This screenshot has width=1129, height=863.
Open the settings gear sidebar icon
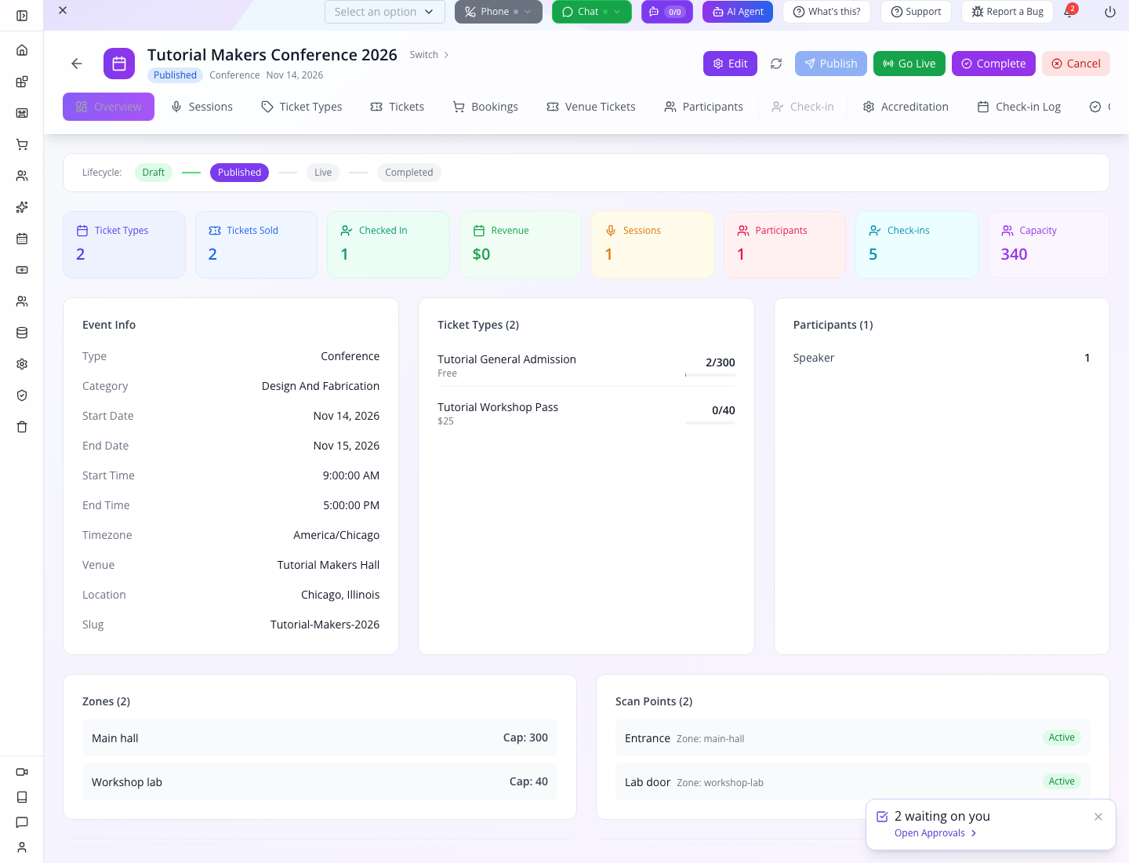[22, 364]
